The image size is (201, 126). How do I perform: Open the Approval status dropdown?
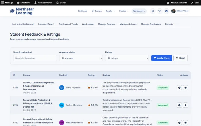click(81, 58)
